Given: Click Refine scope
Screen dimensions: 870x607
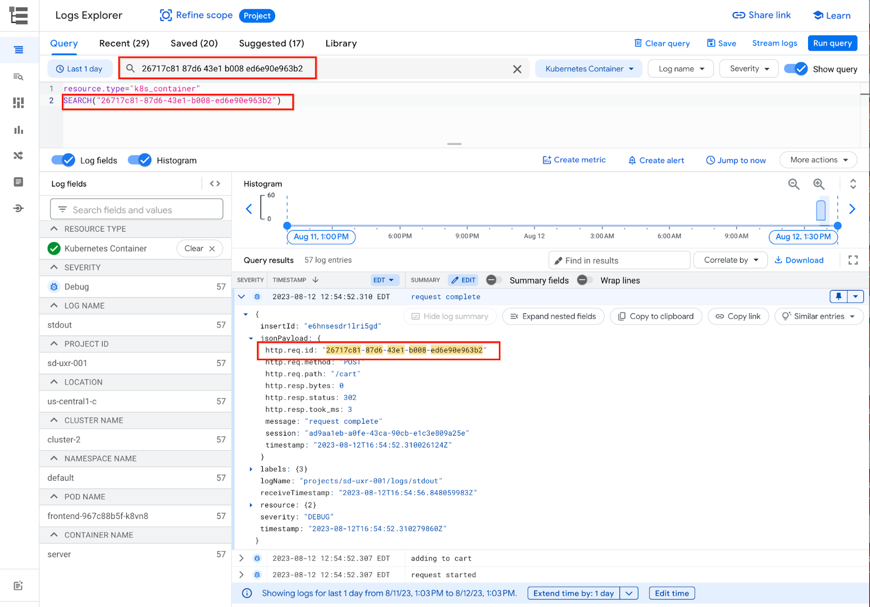Looking at the screenshot, I should point(196,15).
